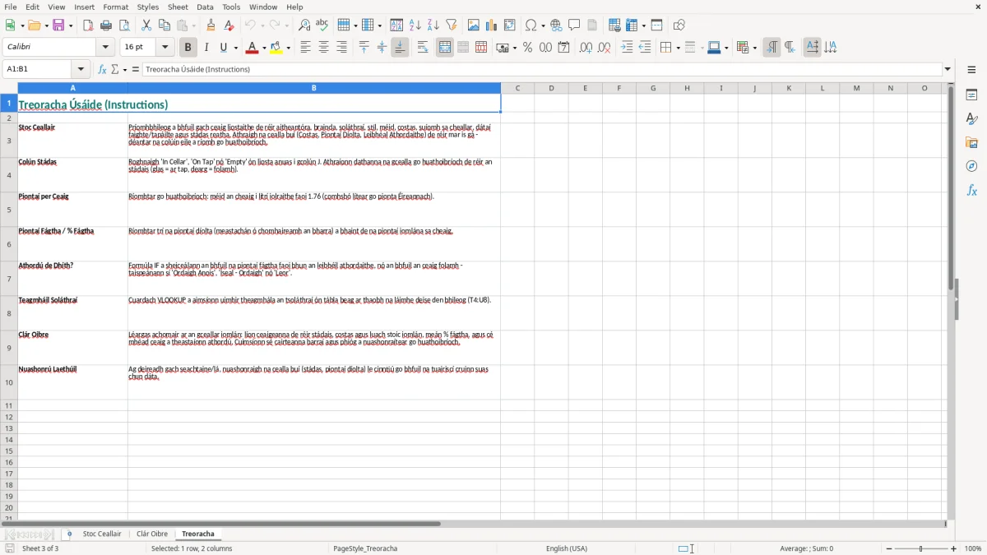Clear direct formatting
The image size is (987, 555).
point(229,25)
